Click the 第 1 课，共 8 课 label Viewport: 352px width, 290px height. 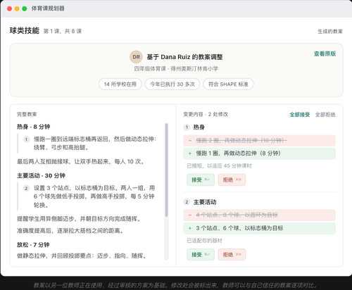coord(63,31)
